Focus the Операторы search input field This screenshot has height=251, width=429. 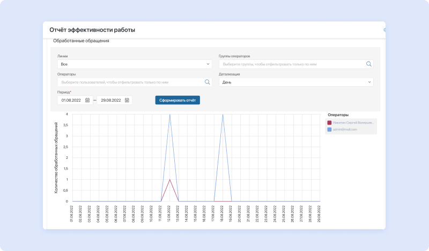click(129, 82)
